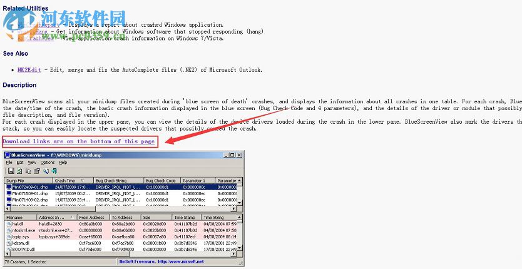Click lower pane scroll-down arrow

pyautogui.click(x=239, y=248)
